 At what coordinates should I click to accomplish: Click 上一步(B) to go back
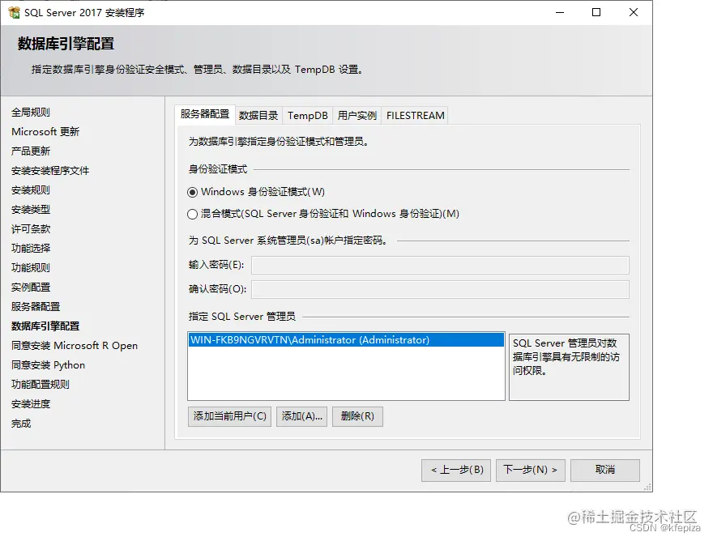click(x=455, y=470)
